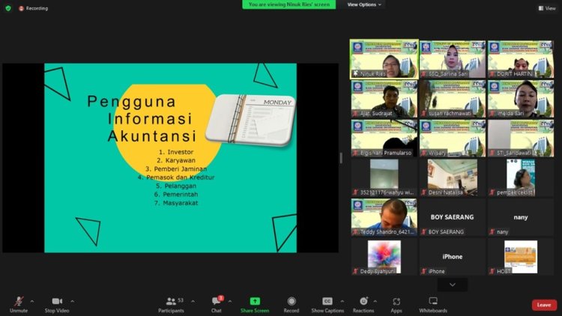Expand arrow next to Show Captions
The image size is (562, 316).
pyautogui.click(x=342, y=301)
